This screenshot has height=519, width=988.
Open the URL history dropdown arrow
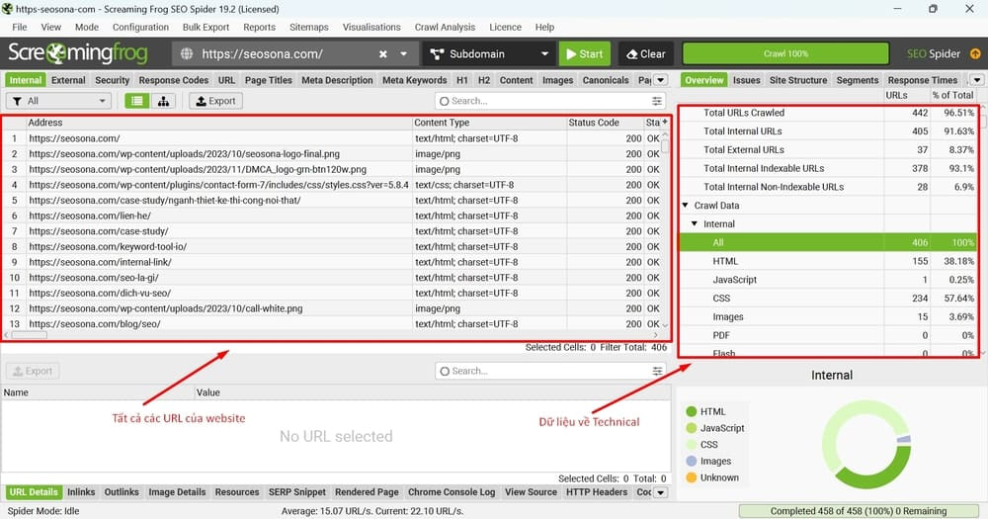[x=404, y=54]
